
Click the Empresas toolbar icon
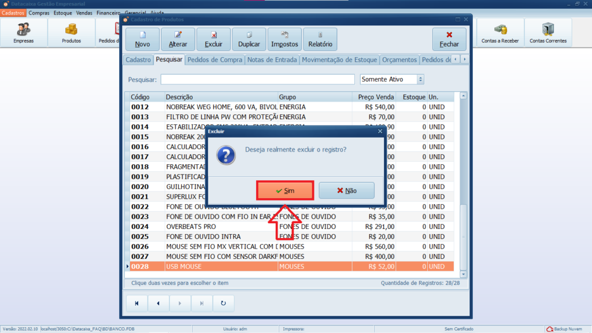pos(24,33)
